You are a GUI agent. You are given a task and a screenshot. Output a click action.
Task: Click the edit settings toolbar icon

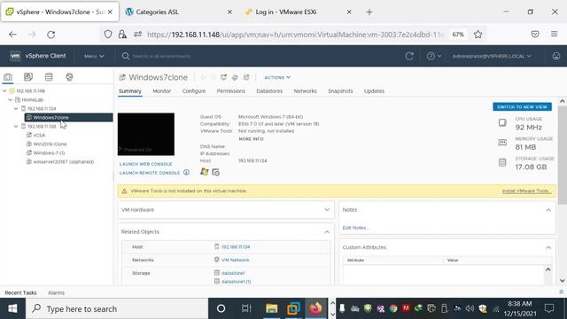[x=235, y=77]
